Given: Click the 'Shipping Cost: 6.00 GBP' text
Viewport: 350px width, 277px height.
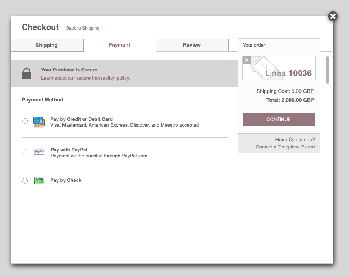Looking at the screenshot, I should coord(285,91).
